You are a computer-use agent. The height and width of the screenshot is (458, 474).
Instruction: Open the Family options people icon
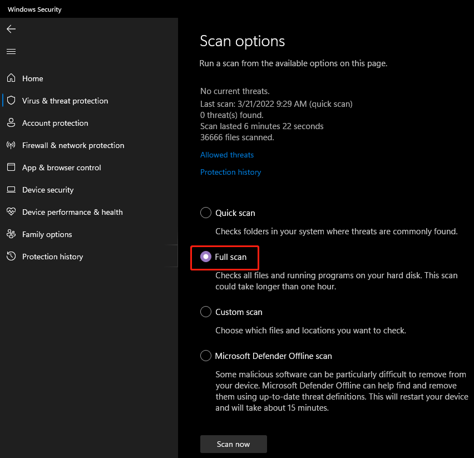(11, 234)
